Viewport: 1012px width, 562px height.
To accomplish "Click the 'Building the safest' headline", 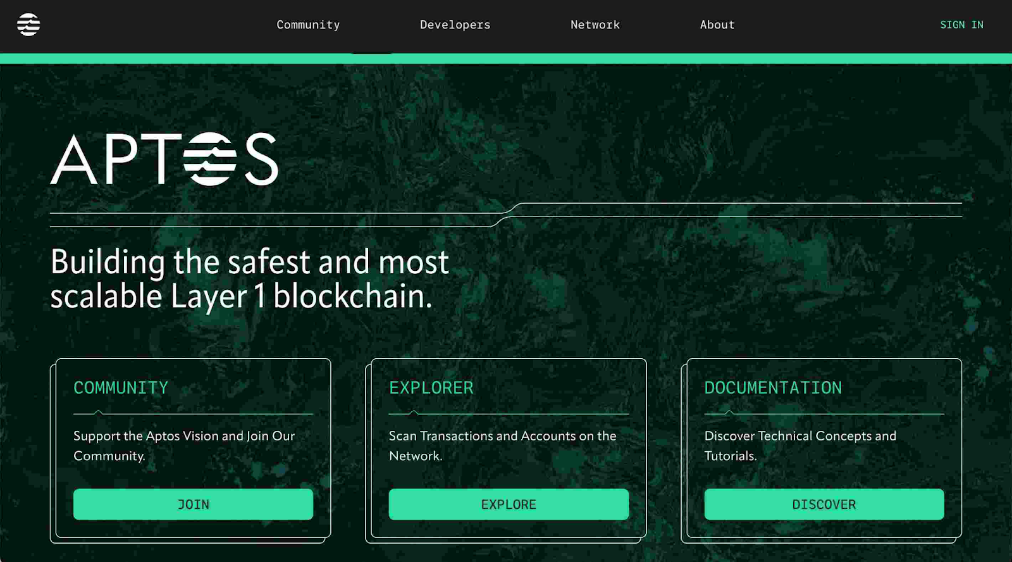I will pos(250,279).
